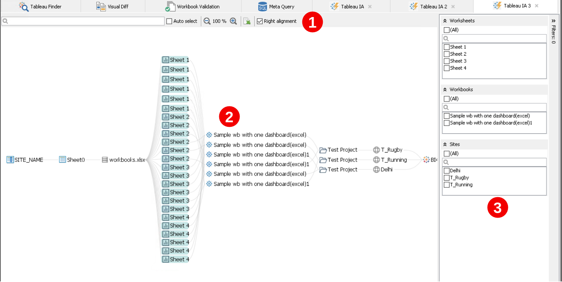Select the T_Rugby site node in the graph
This screenshot has height=282, width=562.
(x=387, y=150)
